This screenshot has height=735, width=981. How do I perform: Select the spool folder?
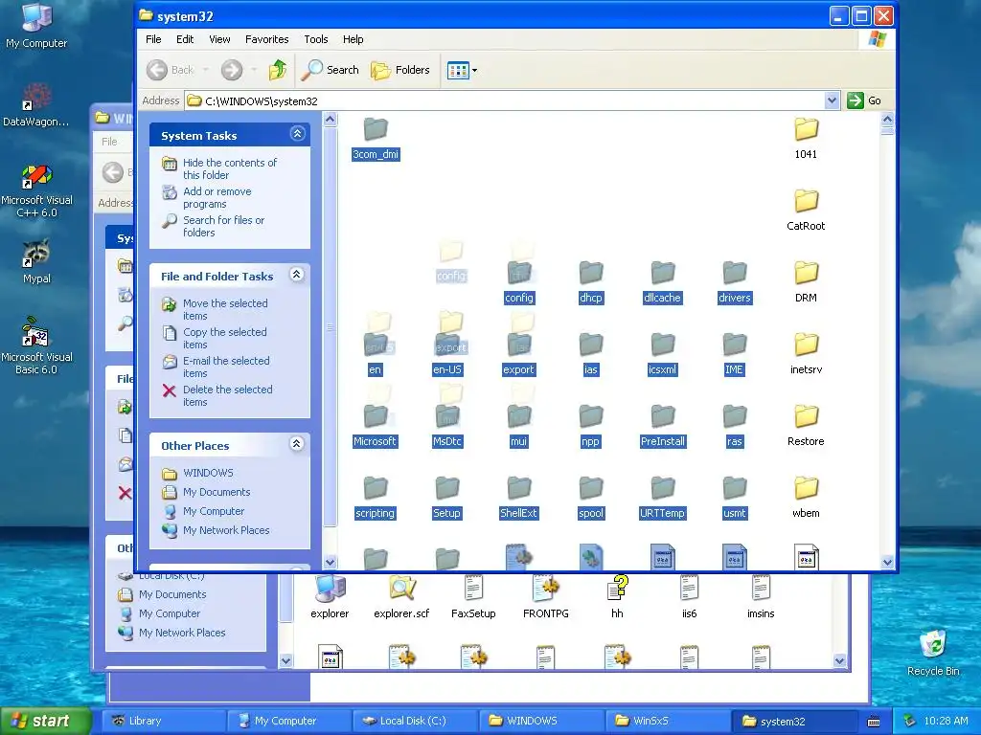point(590,498)
